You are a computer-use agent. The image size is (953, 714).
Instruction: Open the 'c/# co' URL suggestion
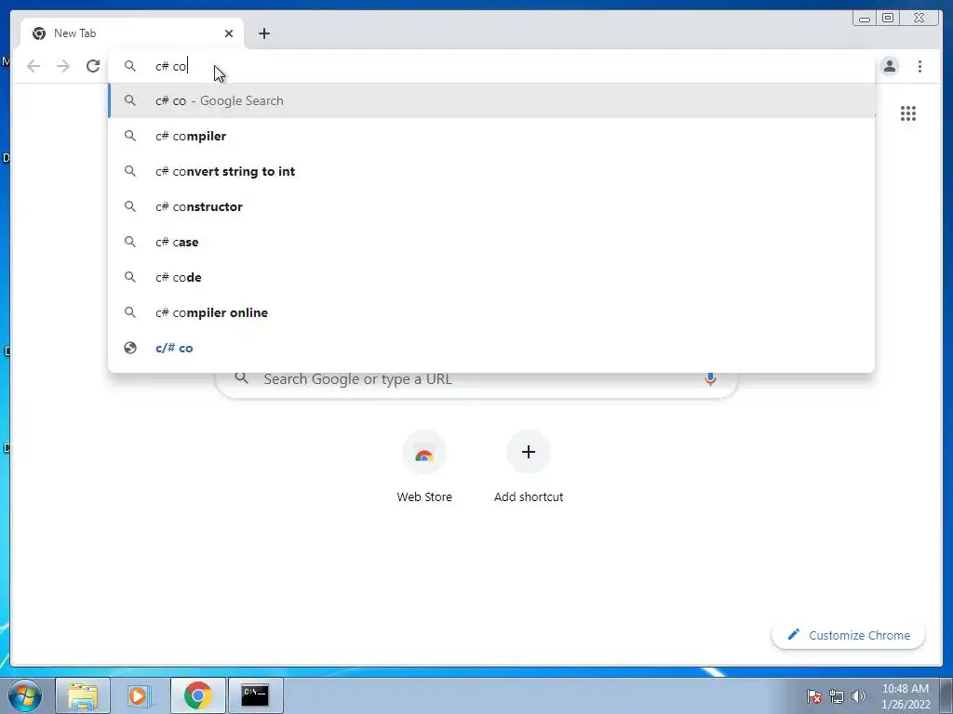click(x=491, y=348)
